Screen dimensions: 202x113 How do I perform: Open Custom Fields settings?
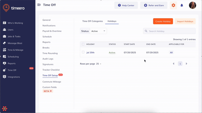[x=50, y=87]
